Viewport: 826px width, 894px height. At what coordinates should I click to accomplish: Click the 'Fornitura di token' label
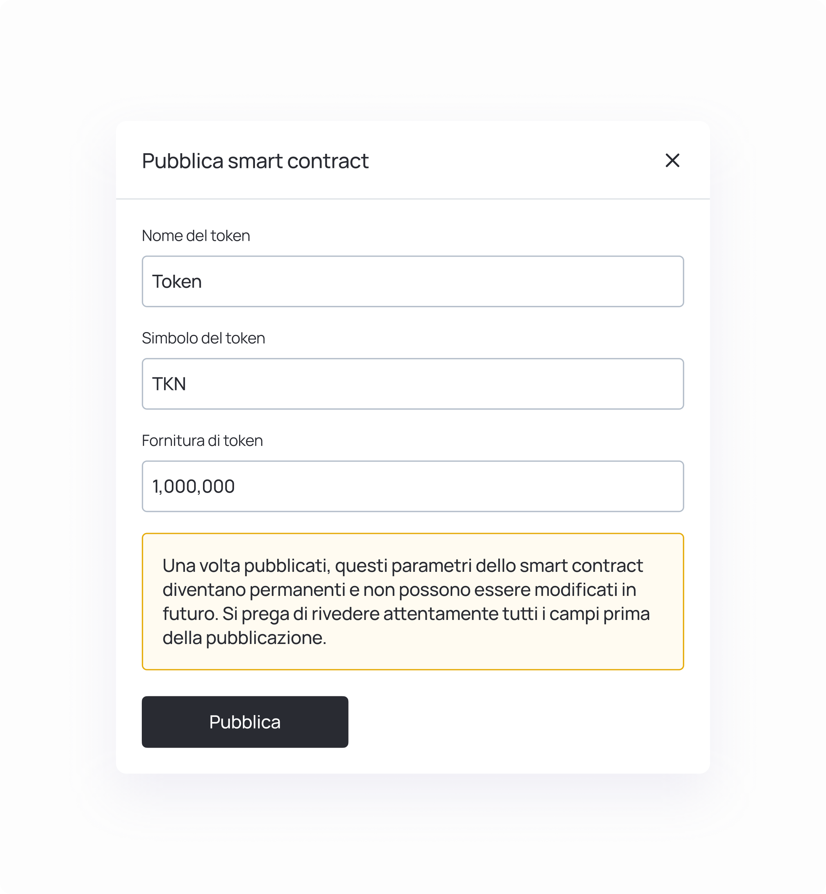pyautogui.click(x=202, y=441)
